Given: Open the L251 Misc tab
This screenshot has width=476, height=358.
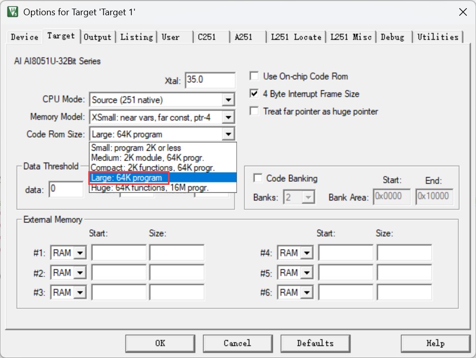Looking at the screenshot, I should [x=351, y=37].
